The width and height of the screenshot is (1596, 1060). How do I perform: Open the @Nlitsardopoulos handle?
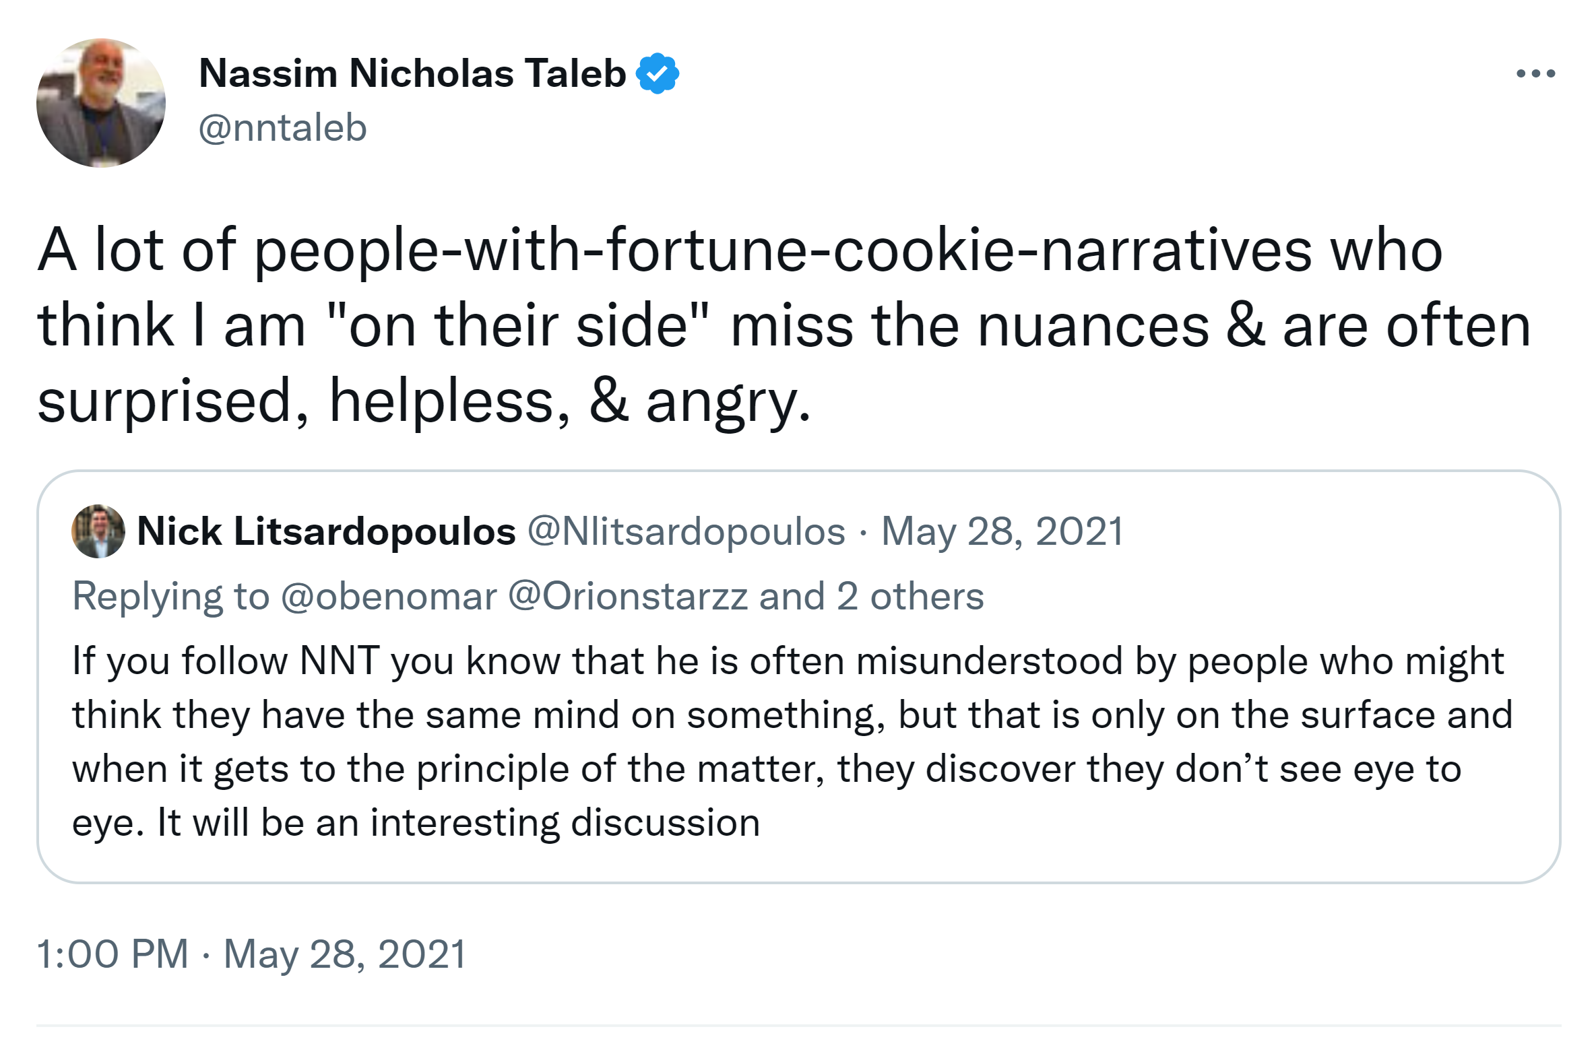click(686, 531)
